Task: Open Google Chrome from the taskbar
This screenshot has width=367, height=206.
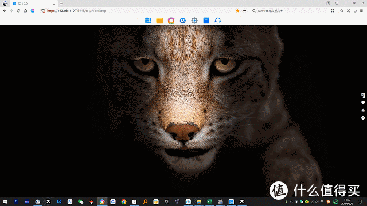Action: click(x=124, y=201)
